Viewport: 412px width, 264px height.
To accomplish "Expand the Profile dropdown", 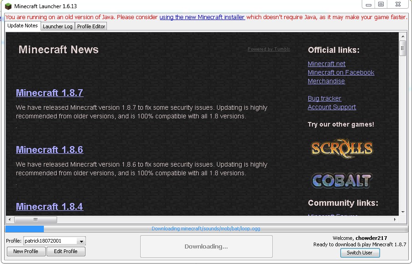I will pyautogui.click(x=81, y=241).
